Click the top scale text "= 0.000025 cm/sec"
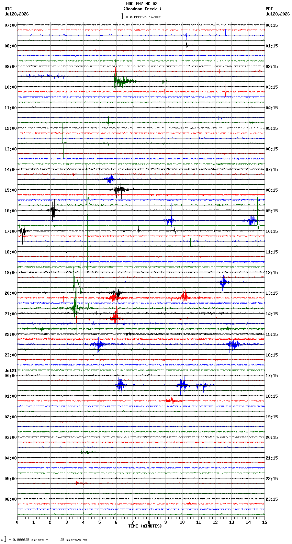Image resolution: width=292 pixels, height=544 pixels. pos(143,17)
